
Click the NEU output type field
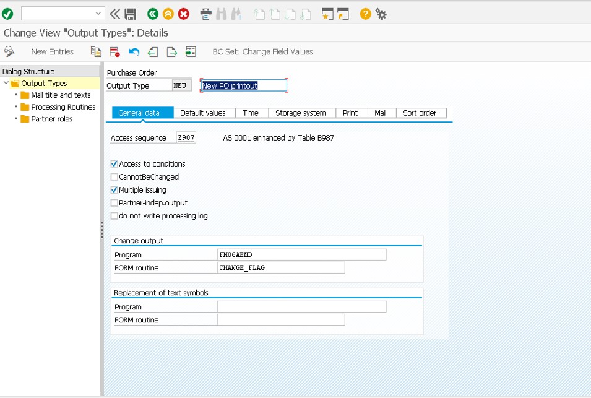182,85
